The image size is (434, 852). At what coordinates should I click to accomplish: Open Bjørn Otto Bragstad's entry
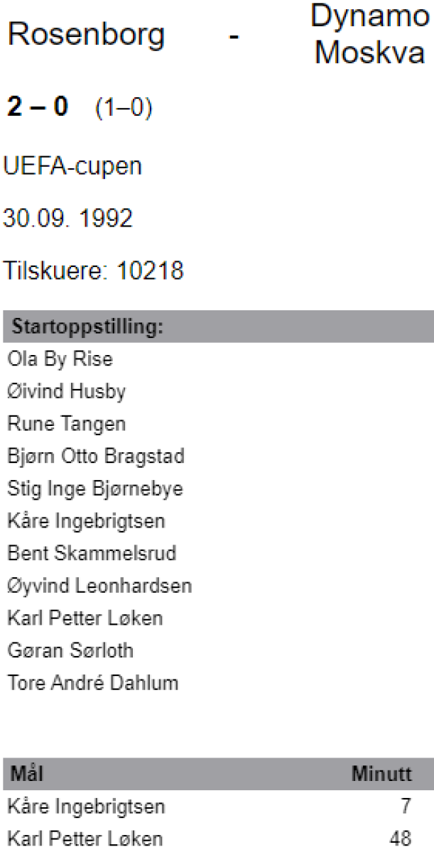[x=95, y=457]
